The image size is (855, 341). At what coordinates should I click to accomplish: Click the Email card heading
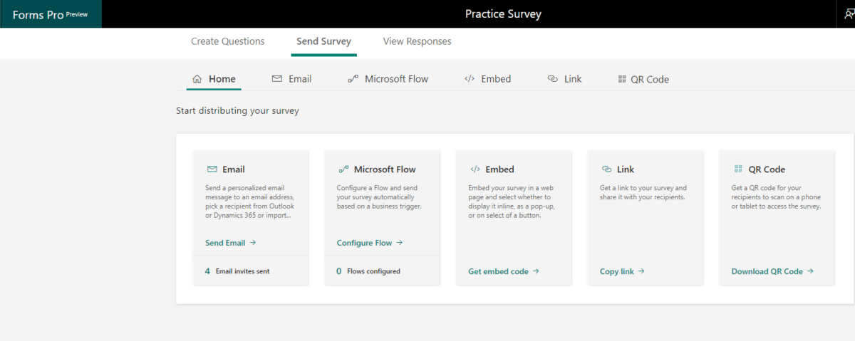tap(234, 169)
